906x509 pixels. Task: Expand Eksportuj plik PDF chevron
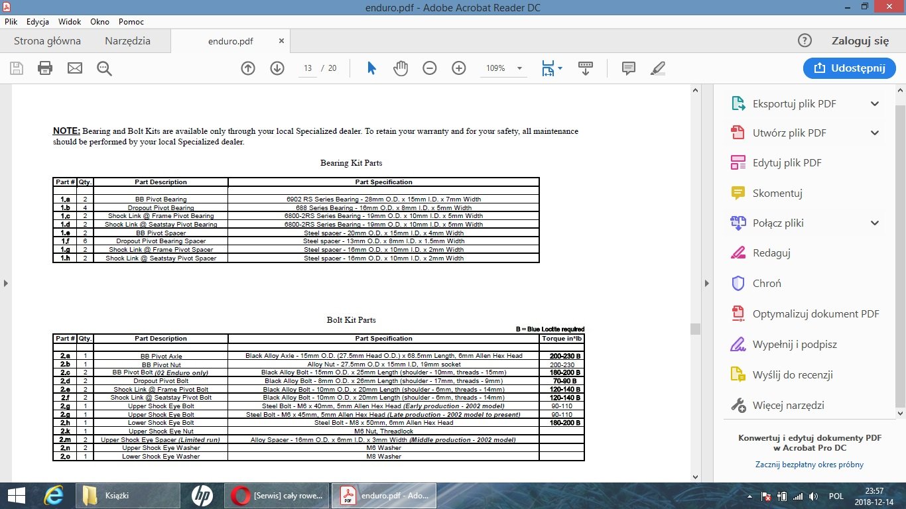pyautogui.click(x=875, y=103)
